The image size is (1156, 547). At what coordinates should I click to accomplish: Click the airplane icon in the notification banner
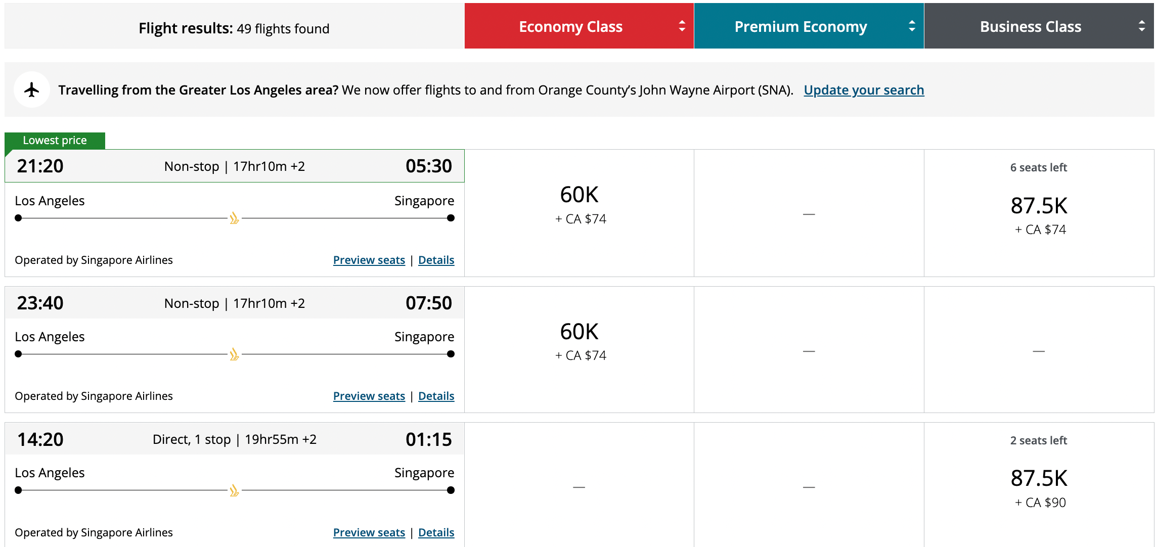(x=31, y=89)
